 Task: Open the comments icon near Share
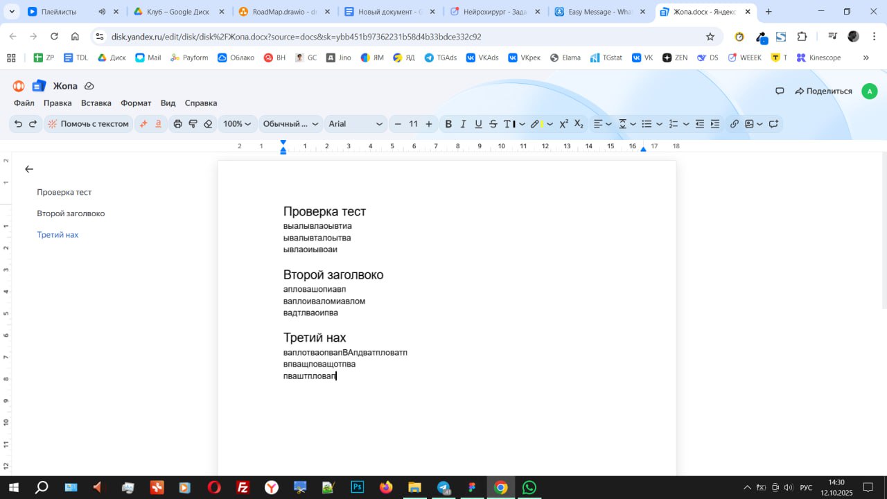[780, 91]
